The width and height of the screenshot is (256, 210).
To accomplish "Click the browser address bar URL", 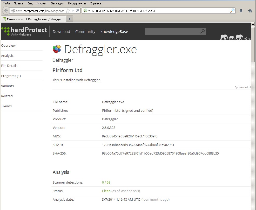I will click(40, 11).
